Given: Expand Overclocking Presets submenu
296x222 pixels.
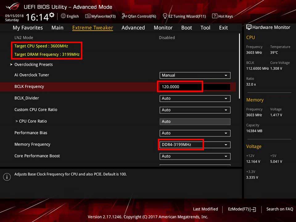Looking at the screenshot, I should 33,64.
